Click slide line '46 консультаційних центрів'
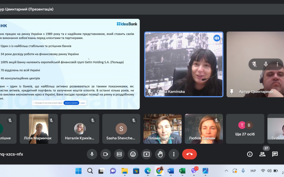This screenshot has height=177, width=284. click(20, 78)
